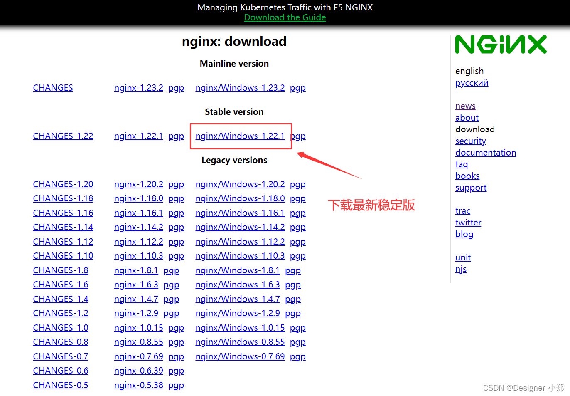Download nginx-1.8.1 source
This screenshot has height=396, width=570.
[x=136, y=270]
